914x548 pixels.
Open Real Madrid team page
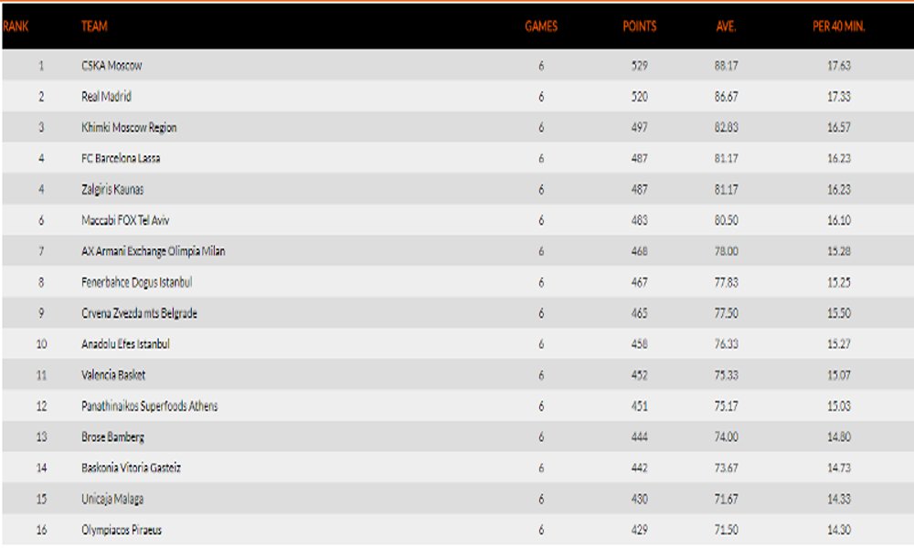[x=106, y=97]
